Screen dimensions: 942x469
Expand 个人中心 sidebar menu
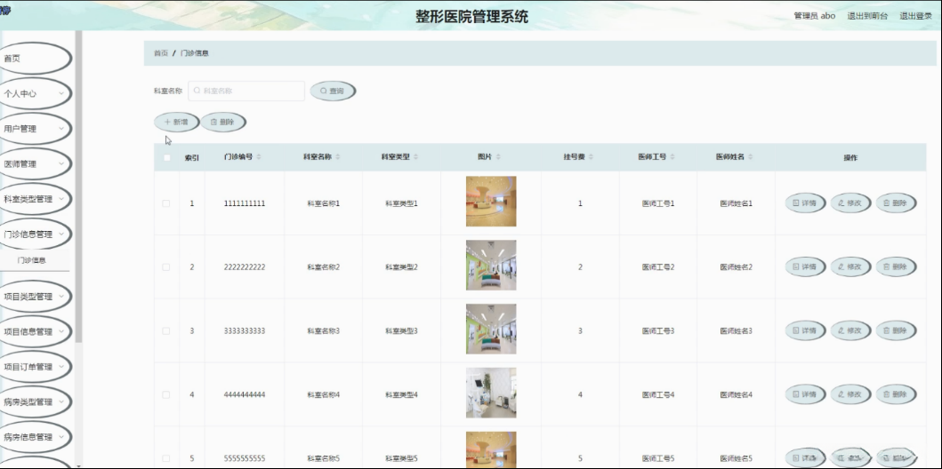pos(35,93)
